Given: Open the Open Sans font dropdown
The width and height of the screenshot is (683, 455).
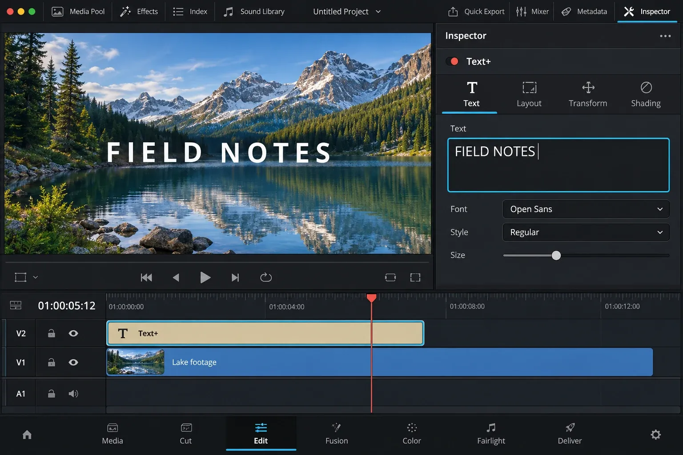Looking at the screenshot, I should (x=586, y=209).
